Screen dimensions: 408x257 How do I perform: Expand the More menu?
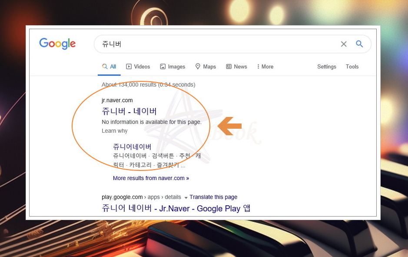coord(265,67)
